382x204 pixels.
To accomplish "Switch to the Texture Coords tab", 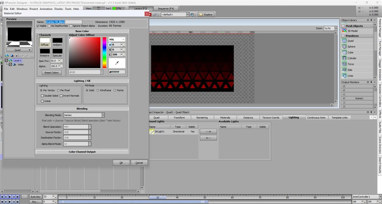I will point(271,118).
